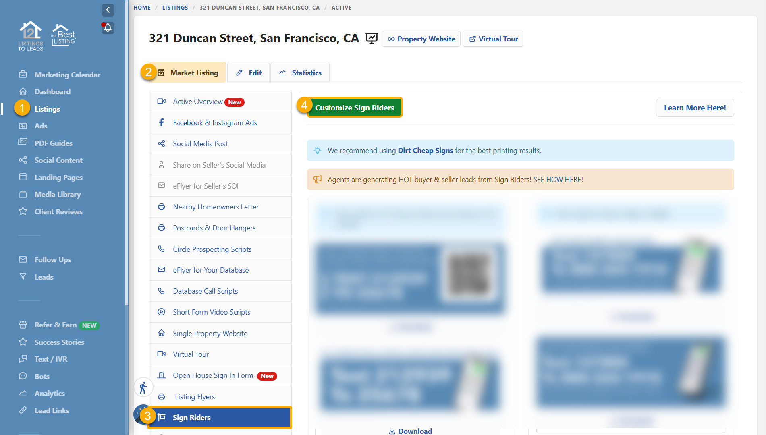Click the Learn More Here! button
This screenshot has width=766, height=435.
[x=695, y=108]
